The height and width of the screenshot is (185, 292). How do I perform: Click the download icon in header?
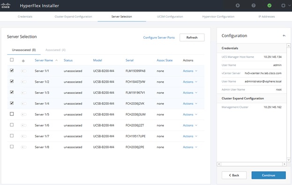point(238,6)
